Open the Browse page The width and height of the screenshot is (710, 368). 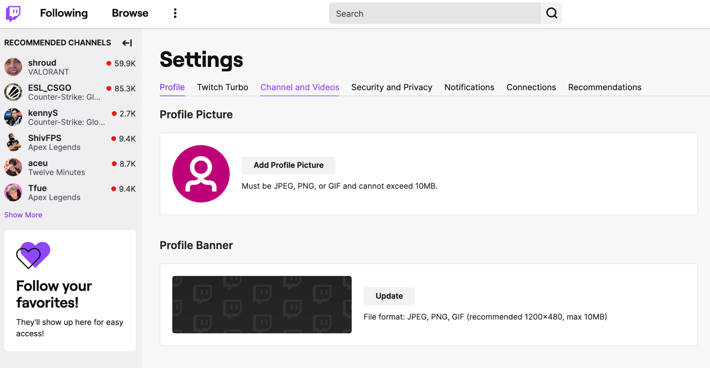(x=130, y=13)
